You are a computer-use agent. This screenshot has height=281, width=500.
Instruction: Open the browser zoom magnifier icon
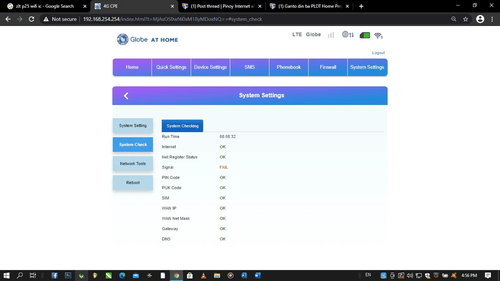454,19
